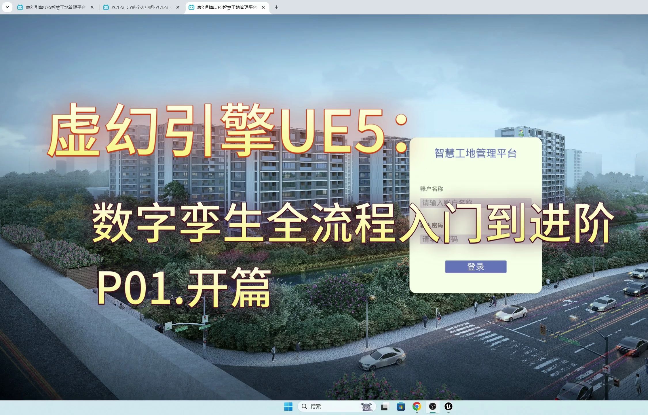Viewport: 648px width, 415px height.
Task: Click the bilibili favicon on YC123_CY tab
Action: click(x=106, y=7)
